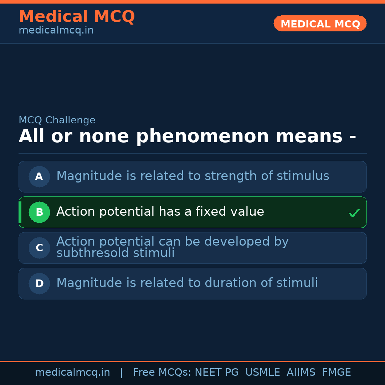
Task: Click 'FMGE' in the footer
Action: [336, 373]
